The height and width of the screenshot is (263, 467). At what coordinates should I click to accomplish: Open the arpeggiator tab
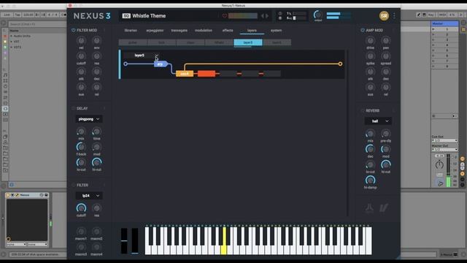(155, 31)
